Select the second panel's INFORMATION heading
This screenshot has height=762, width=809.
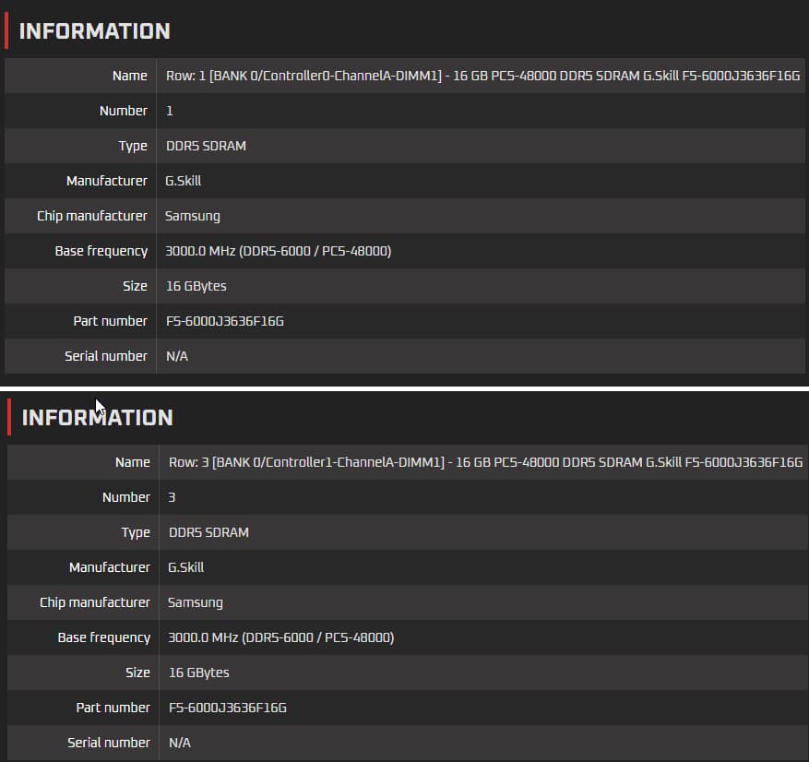(97, 417)
